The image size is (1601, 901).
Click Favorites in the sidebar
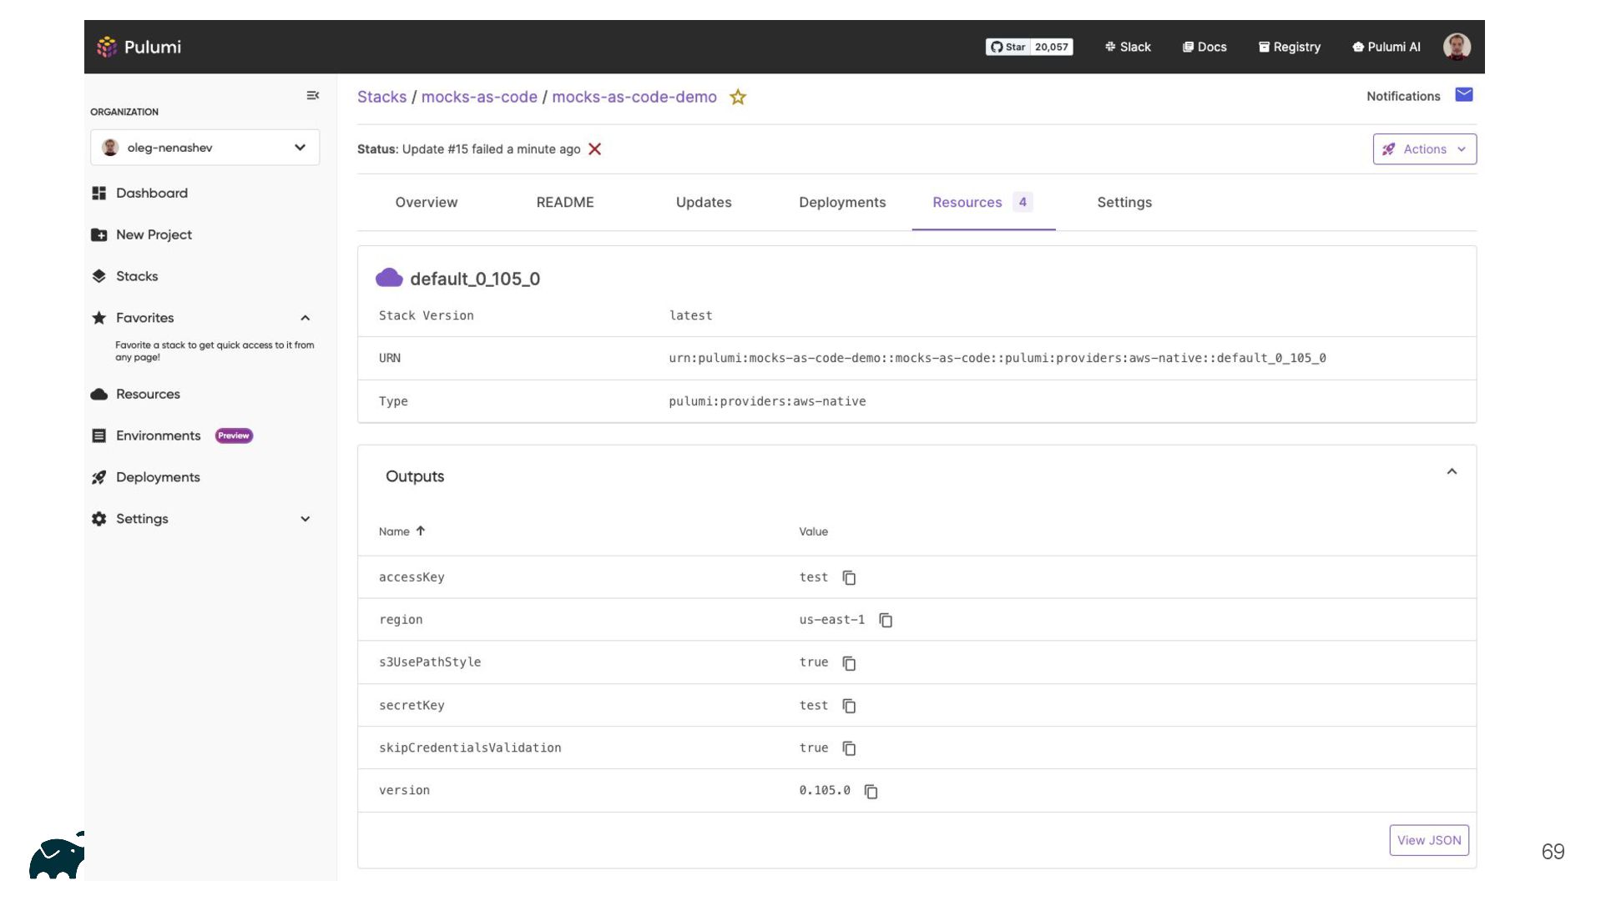145,318
